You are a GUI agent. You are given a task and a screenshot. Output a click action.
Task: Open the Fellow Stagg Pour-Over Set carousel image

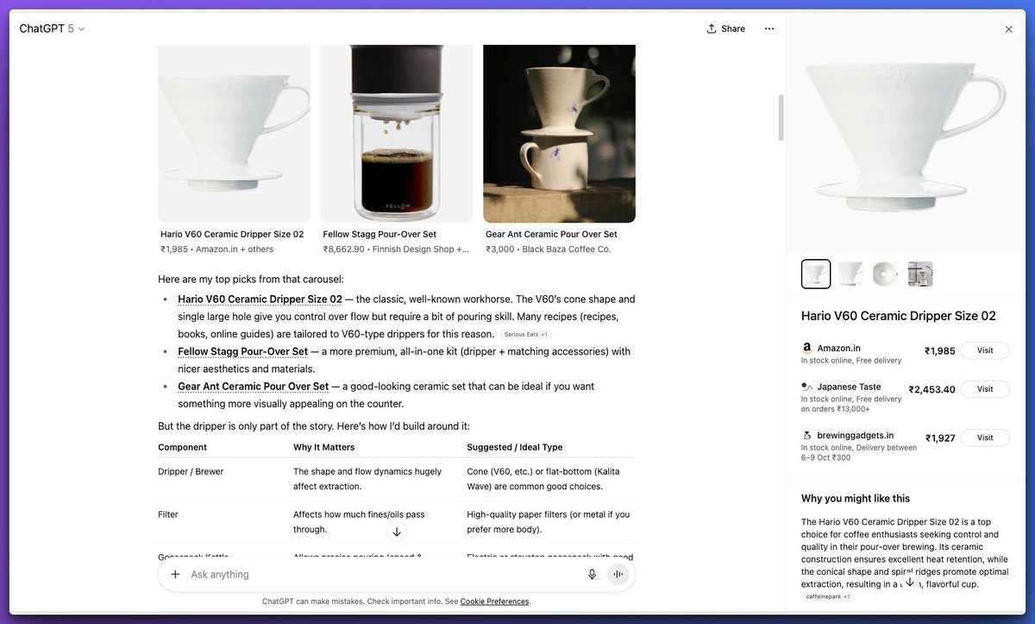pos(397,134)
